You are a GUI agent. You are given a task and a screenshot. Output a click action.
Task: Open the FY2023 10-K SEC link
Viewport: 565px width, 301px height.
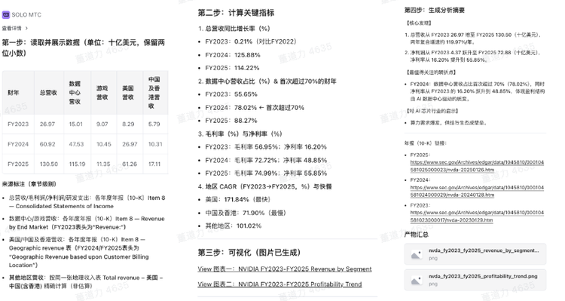click(477, 217)
